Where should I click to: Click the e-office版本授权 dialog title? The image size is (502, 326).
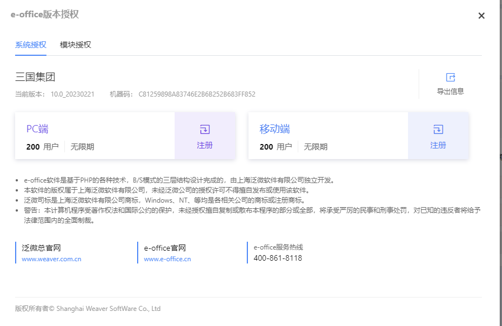45,15
